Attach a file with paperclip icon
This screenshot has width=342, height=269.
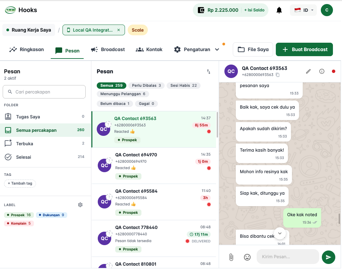tap(231, 257)
